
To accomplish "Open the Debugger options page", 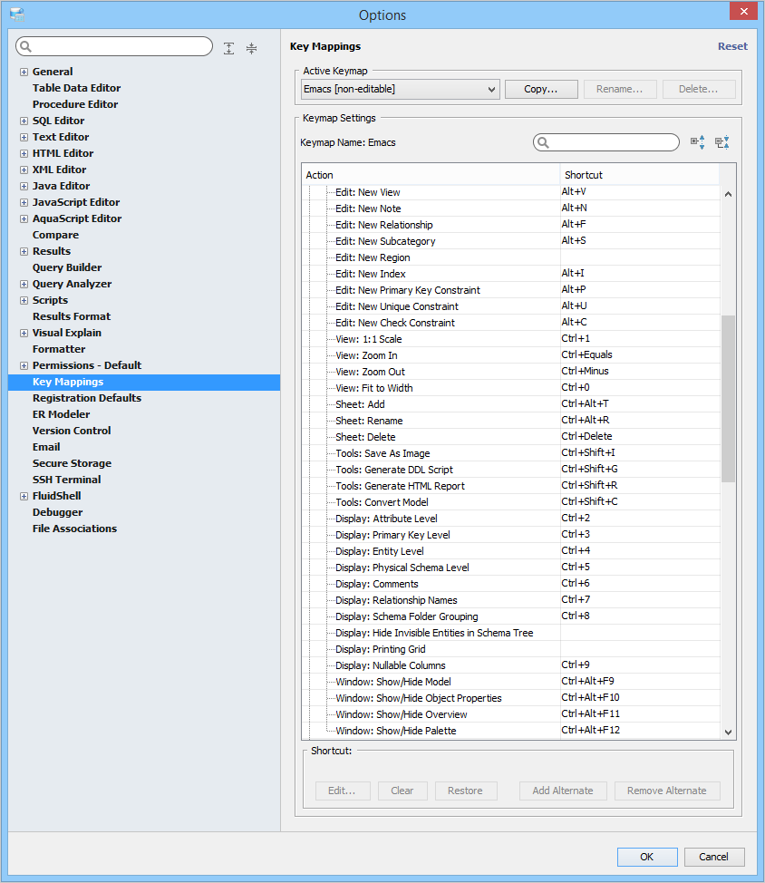I will pyautogui.click(x=57, y=513).
